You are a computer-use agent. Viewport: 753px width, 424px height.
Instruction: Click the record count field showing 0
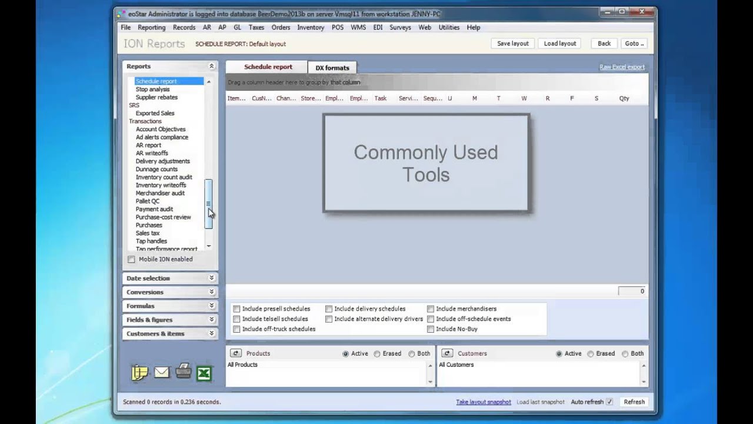(632, 291)
